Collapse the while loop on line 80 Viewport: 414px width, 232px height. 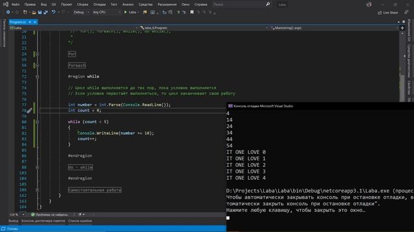[x=38, y=122]
